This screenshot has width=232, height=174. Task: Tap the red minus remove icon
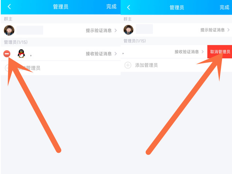point(7,54)
